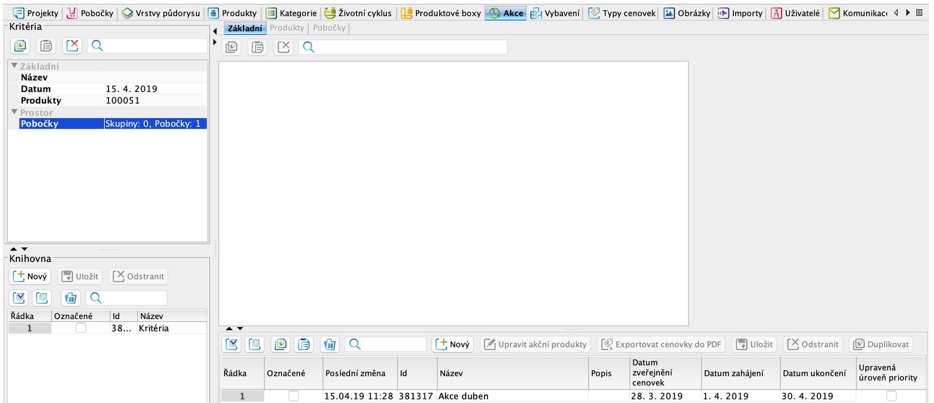Collapse the Prostor criteria group

14,112
